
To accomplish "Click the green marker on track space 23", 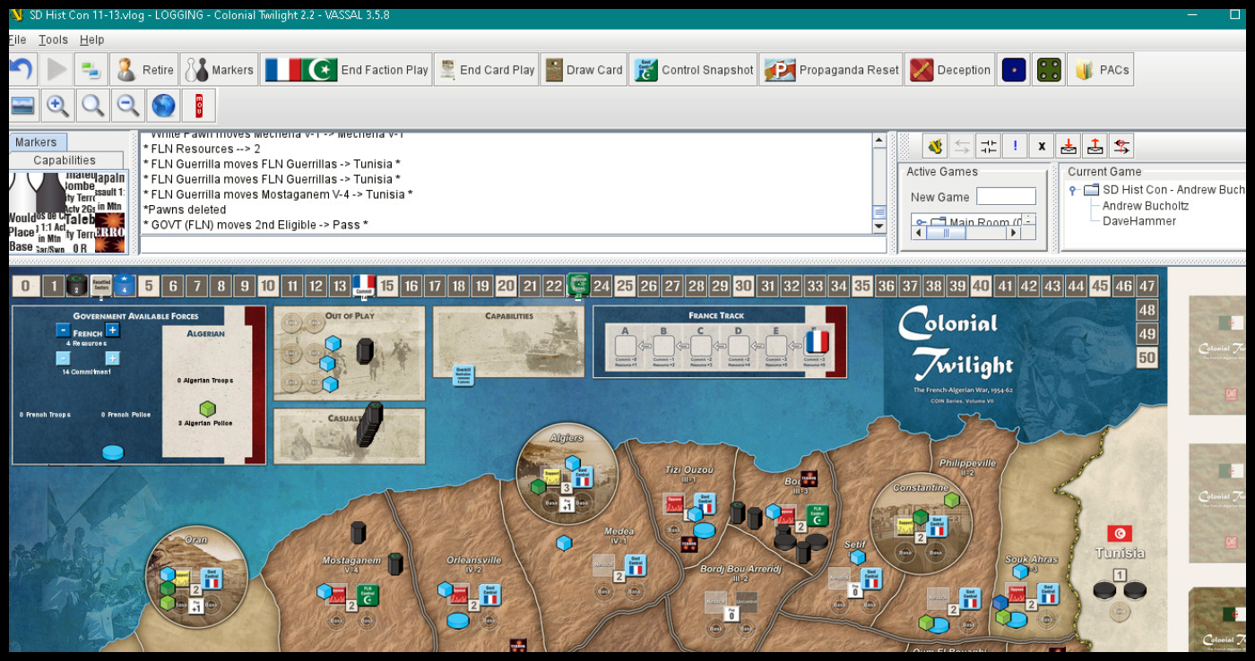I will [578, 285].
